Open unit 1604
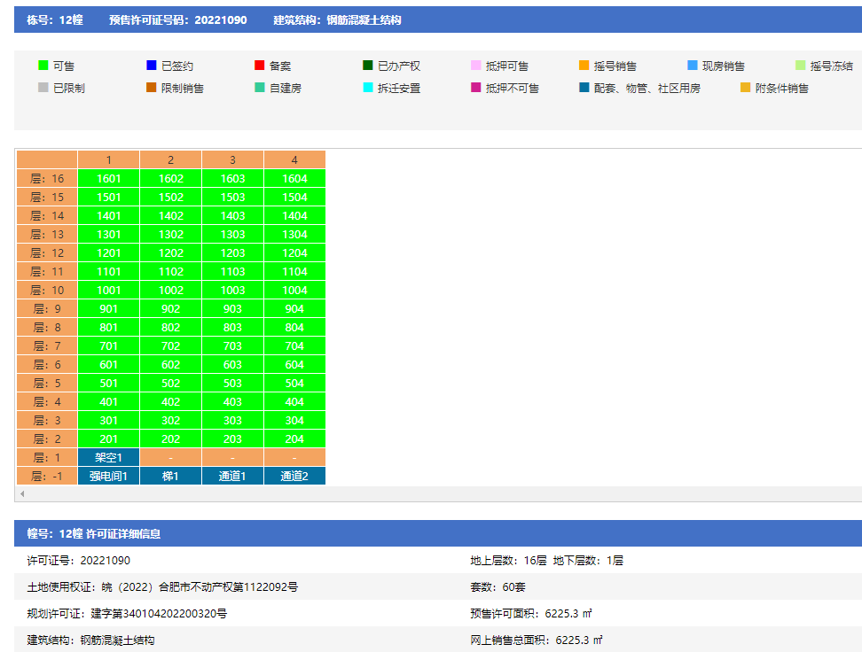 pos(294,179)
